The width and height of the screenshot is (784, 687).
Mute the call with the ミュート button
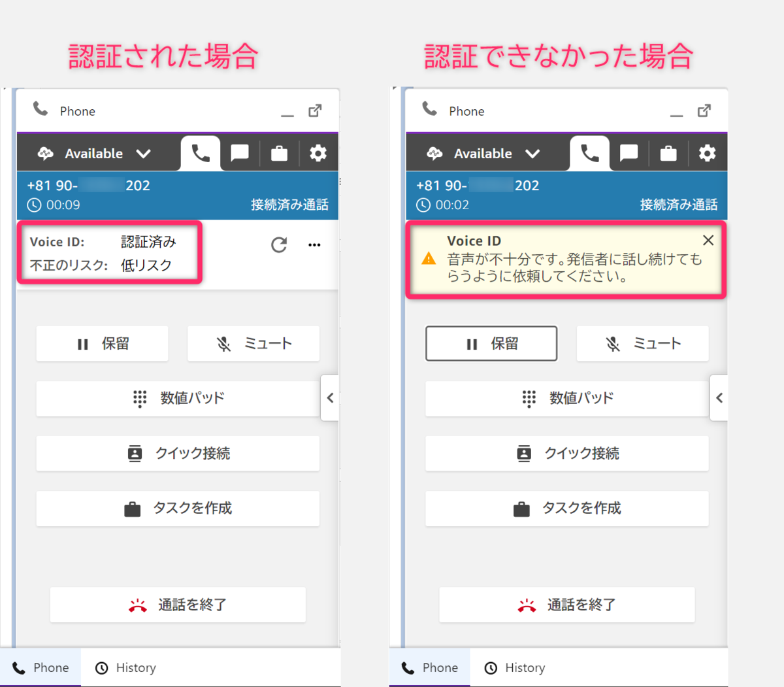point(253,343)
